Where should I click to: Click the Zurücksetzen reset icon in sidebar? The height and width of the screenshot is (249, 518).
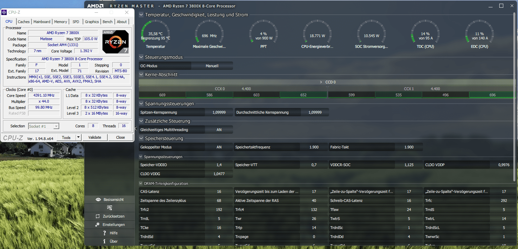[98, 216]
